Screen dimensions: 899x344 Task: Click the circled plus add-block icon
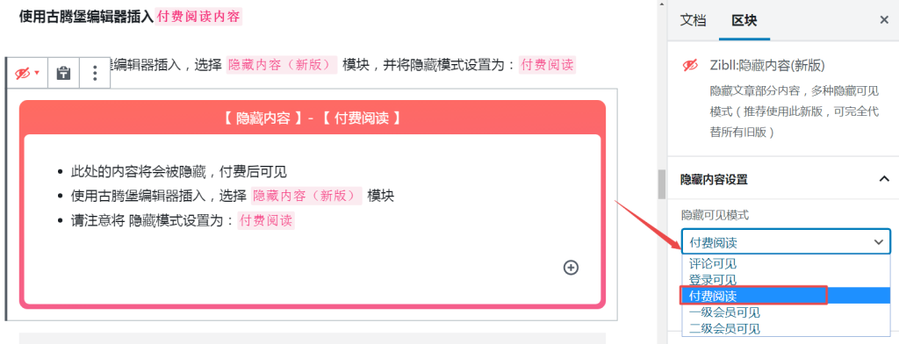571,267
